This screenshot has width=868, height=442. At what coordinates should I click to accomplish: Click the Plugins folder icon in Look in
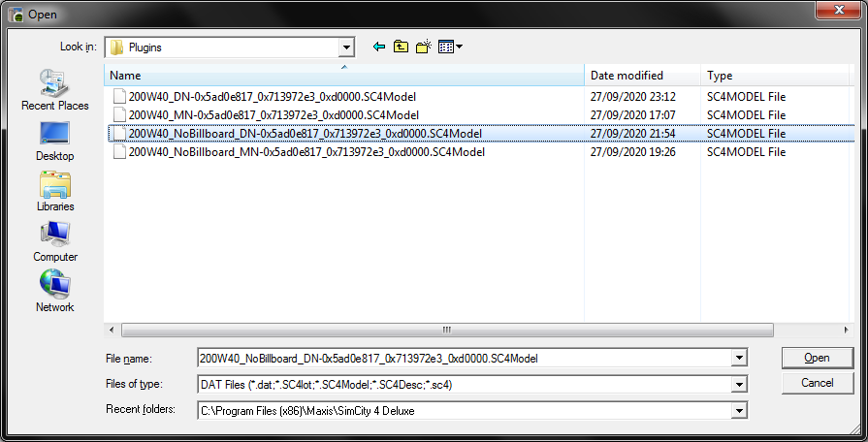116,47
